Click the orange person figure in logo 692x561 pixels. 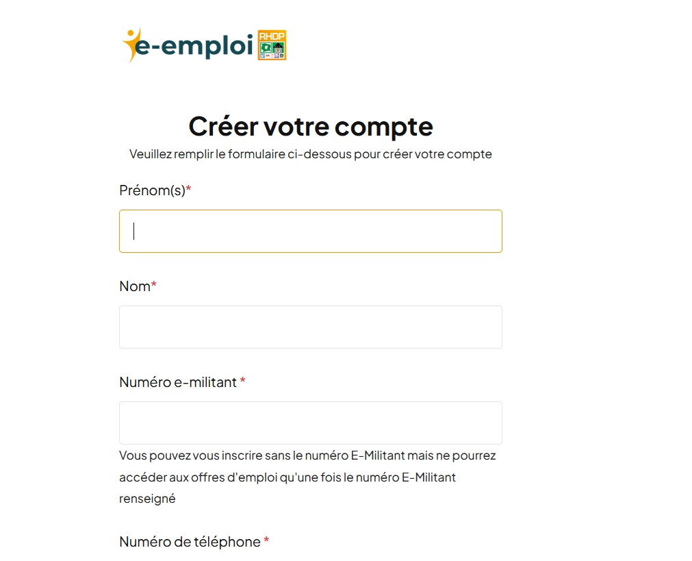(131, 45)
